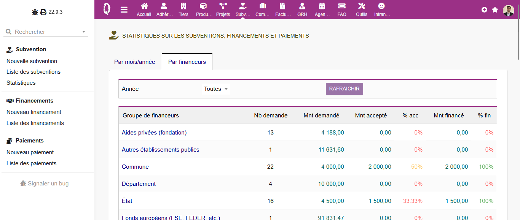The image size is (520, 220).
Task: Open the user profile avatar
Action: coord(508,10)
